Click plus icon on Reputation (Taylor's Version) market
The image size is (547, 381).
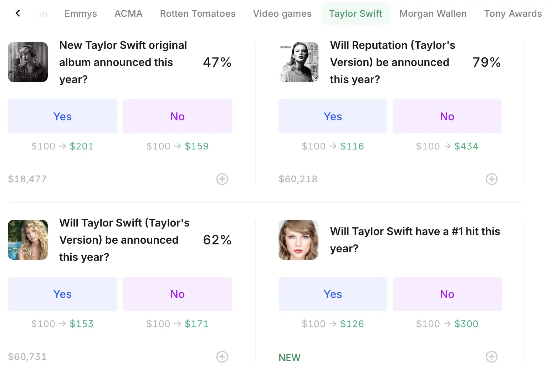coord(491,179)
